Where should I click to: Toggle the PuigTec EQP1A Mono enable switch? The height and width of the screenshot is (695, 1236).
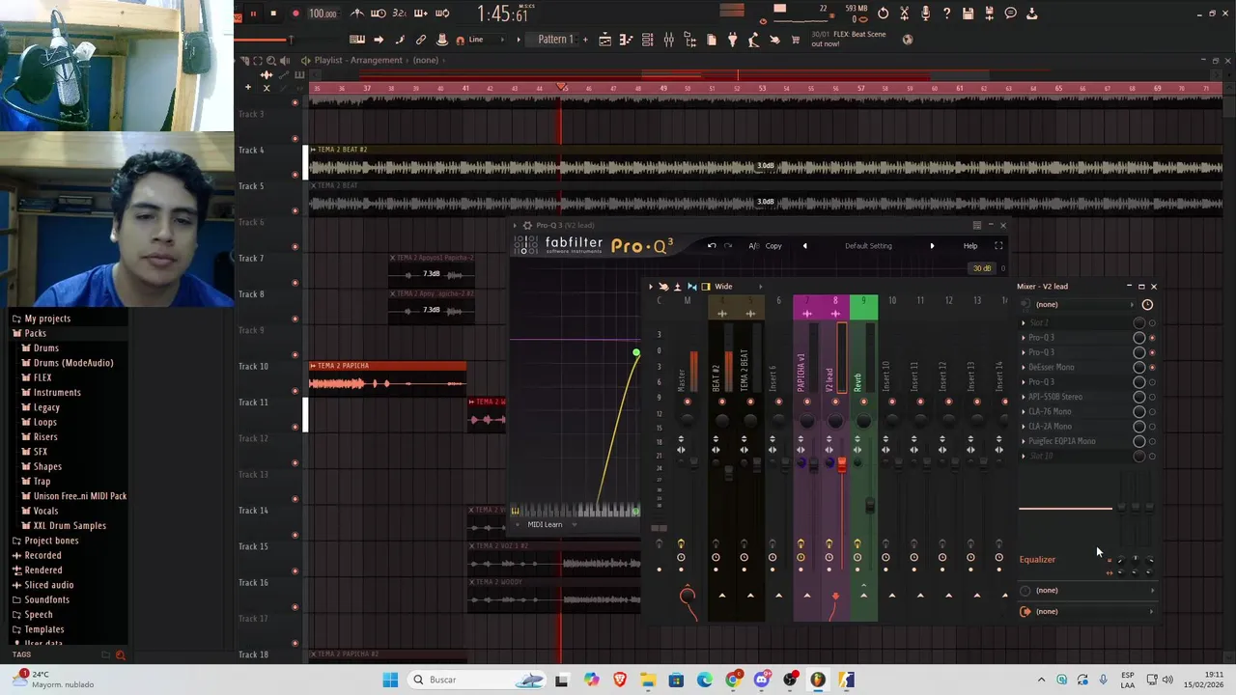click(x=1152, y=441)
